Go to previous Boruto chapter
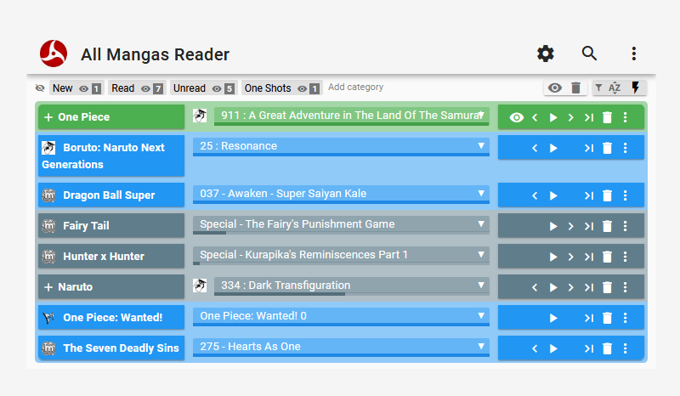This screenshot has height=396, width=680. point(535,149)
